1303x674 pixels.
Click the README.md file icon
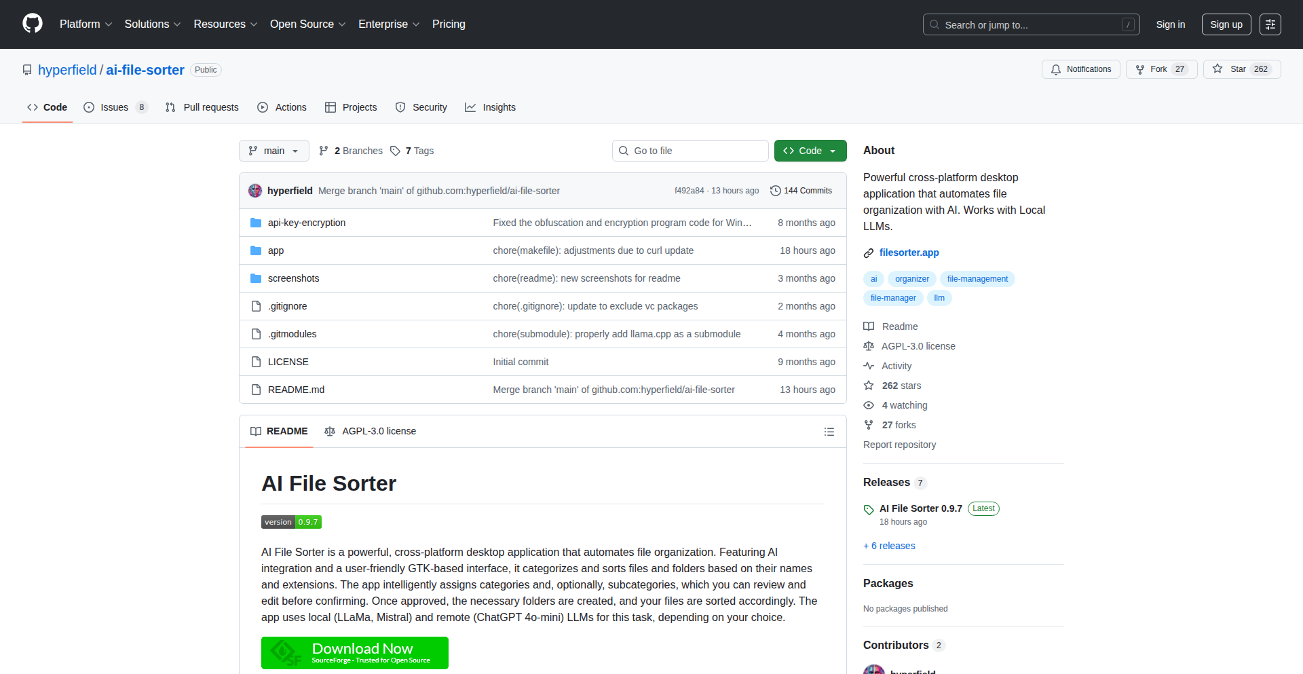(x=256, y=390)
